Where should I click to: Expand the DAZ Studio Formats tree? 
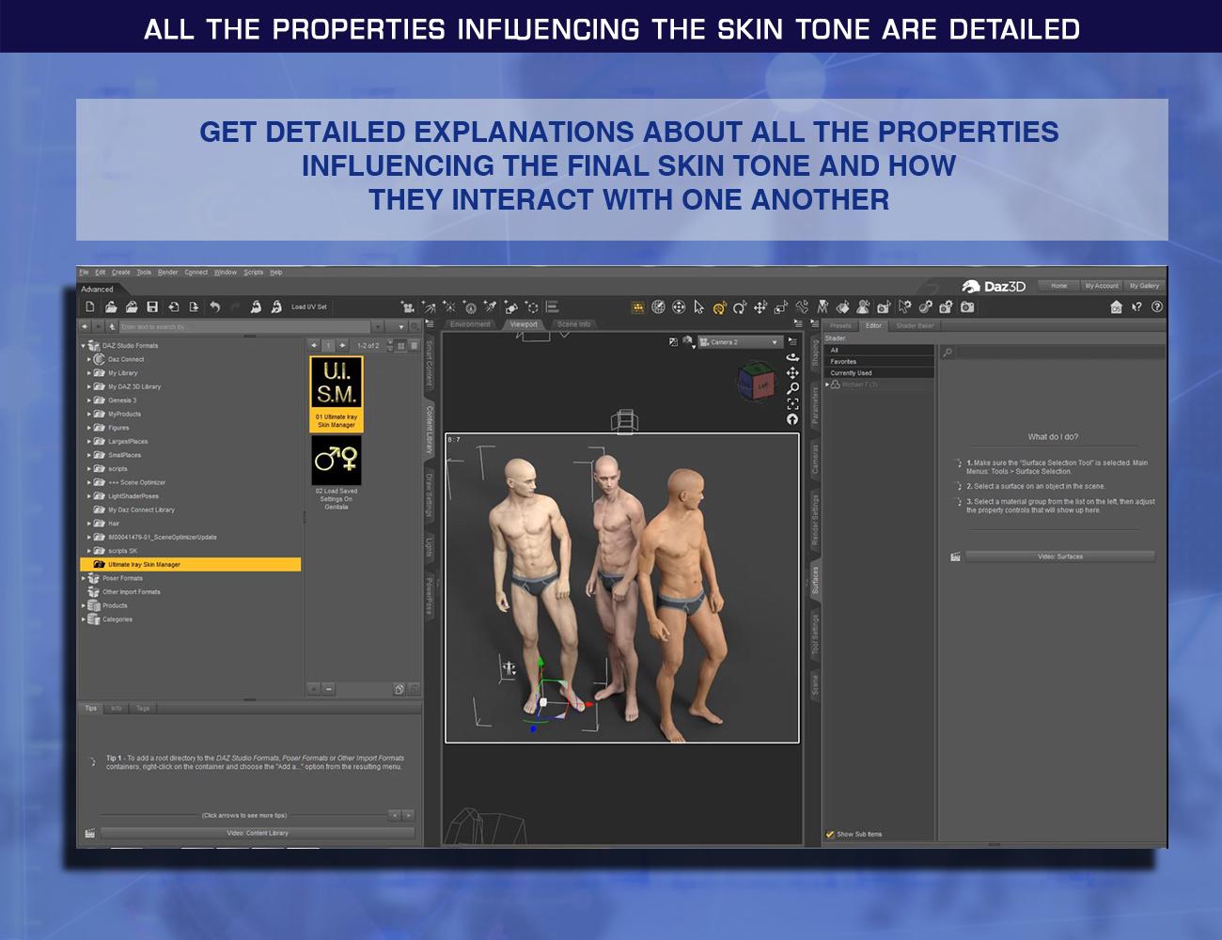tap(83, 346)
